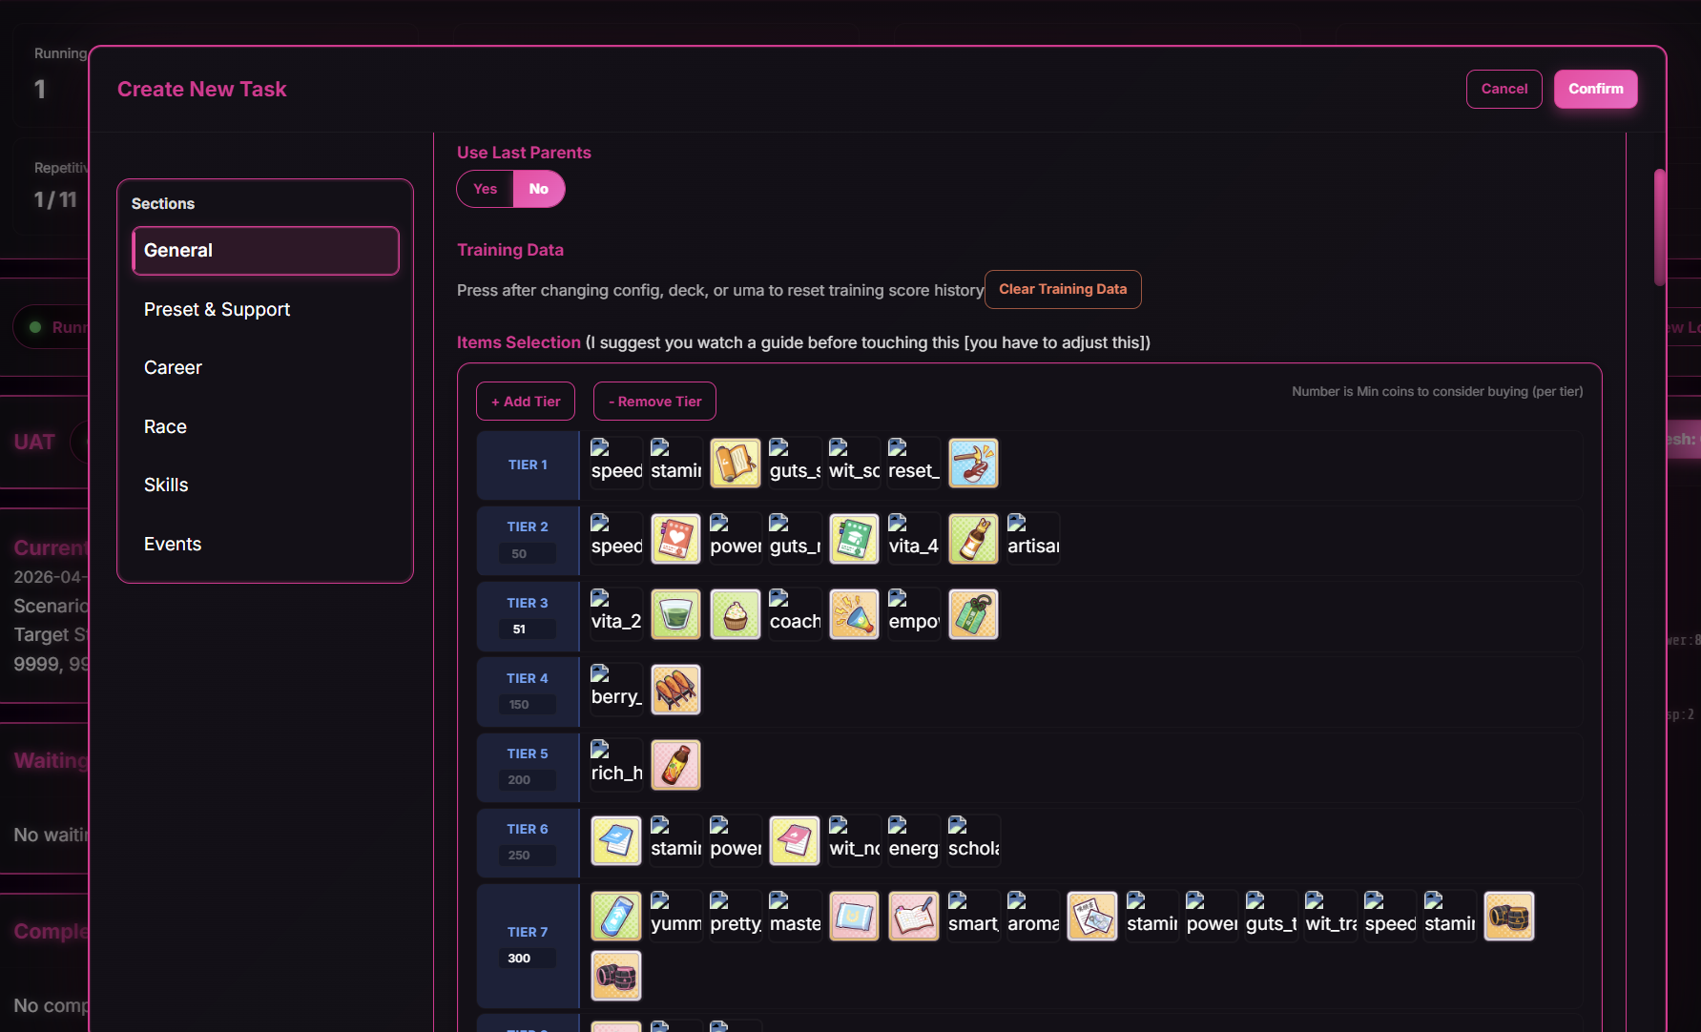Viewport: 1701px width, 1032px height.
Task: Select the green charm icon in Tier 3
Action: [973, 614]
